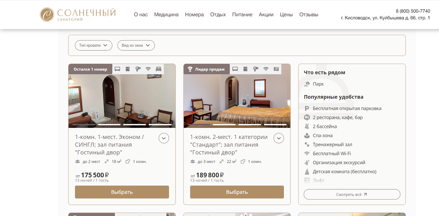The image size is (439, 216).
Task: Click restaurant icon beside 2 ресторана, кафе, бар
Action: [x=307, y=117]
